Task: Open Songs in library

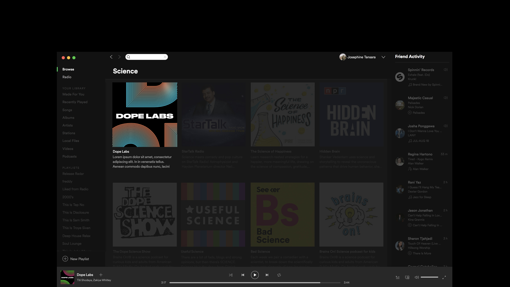Action: [67, 110]
